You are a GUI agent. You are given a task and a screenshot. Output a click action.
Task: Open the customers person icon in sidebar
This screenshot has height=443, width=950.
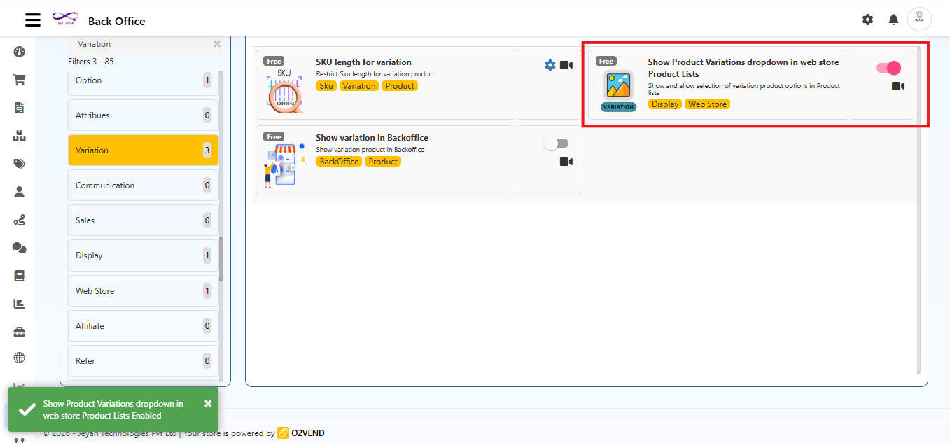coord(19,191)
